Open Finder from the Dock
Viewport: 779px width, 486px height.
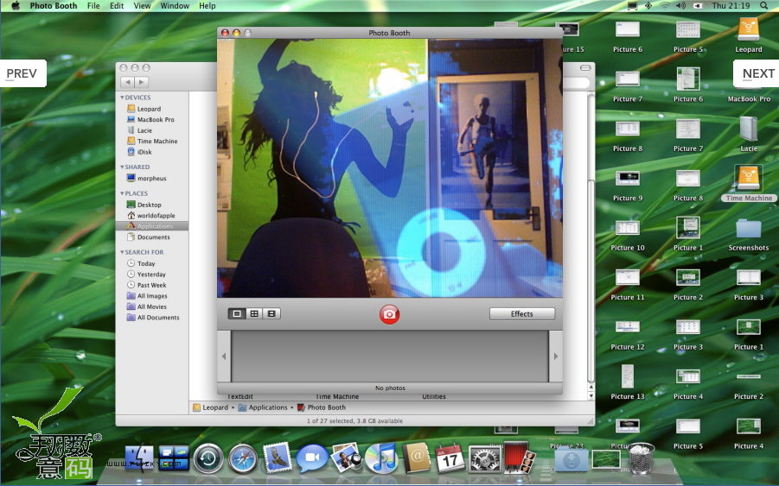[139, 458]
